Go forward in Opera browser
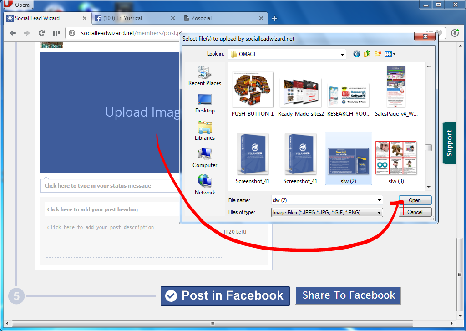The height and width of the screenshot is (331, 466). [27, 33]
